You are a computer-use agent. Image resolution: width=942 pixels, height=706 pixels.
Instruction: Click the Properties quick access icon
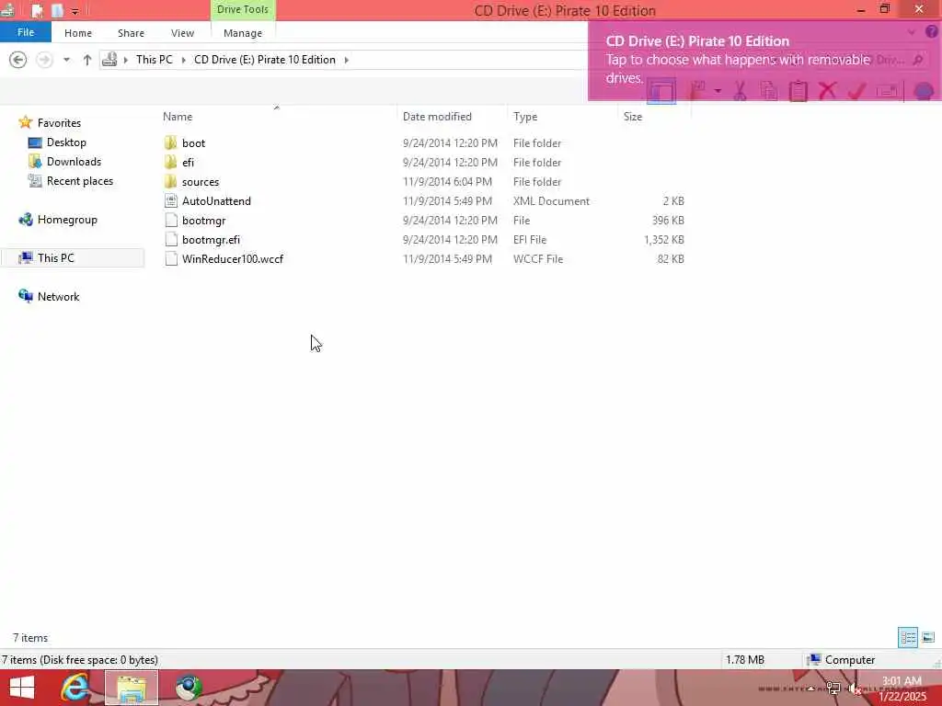(37, 10)
